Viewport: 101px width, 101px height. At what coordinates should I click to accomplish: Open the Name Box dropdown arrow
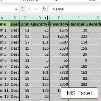pyautogui.click(x=16, y=9)
